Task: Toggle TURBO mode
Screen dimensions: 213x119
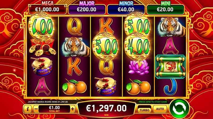Action: tap(144, 110)
